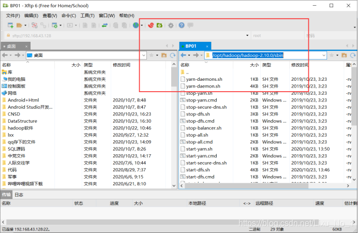Sort remote files by 大小 column
This screenshot has height=233, width=358.
tap(254, 65)
